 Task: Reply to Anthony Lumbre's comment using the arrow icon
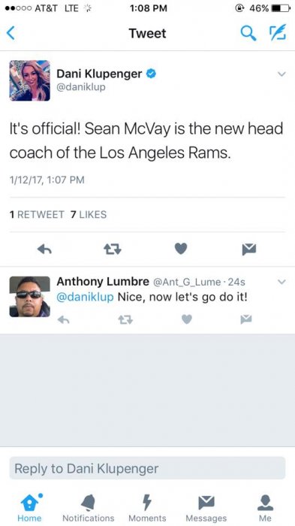[63, 319]
